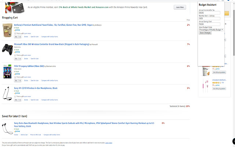Check 'This is a gift' for Xbox 360 controller
This screenshot has height=147, width=235.
(x=15, y=55)
